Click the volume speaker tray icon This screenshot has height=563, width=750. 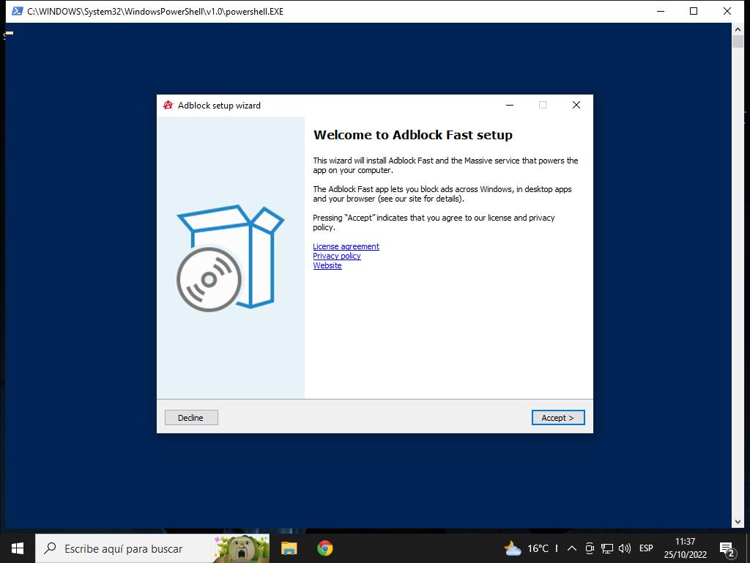coord(625,548)
